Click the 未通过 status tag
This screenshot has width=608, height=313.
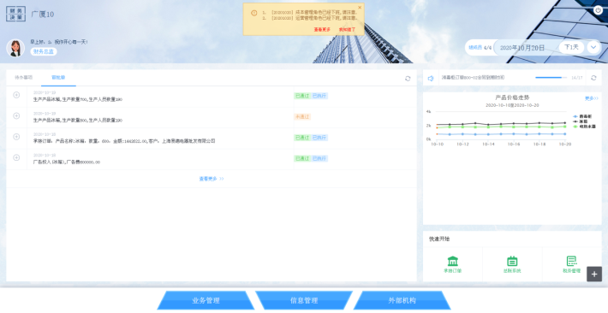coord(302,116)
